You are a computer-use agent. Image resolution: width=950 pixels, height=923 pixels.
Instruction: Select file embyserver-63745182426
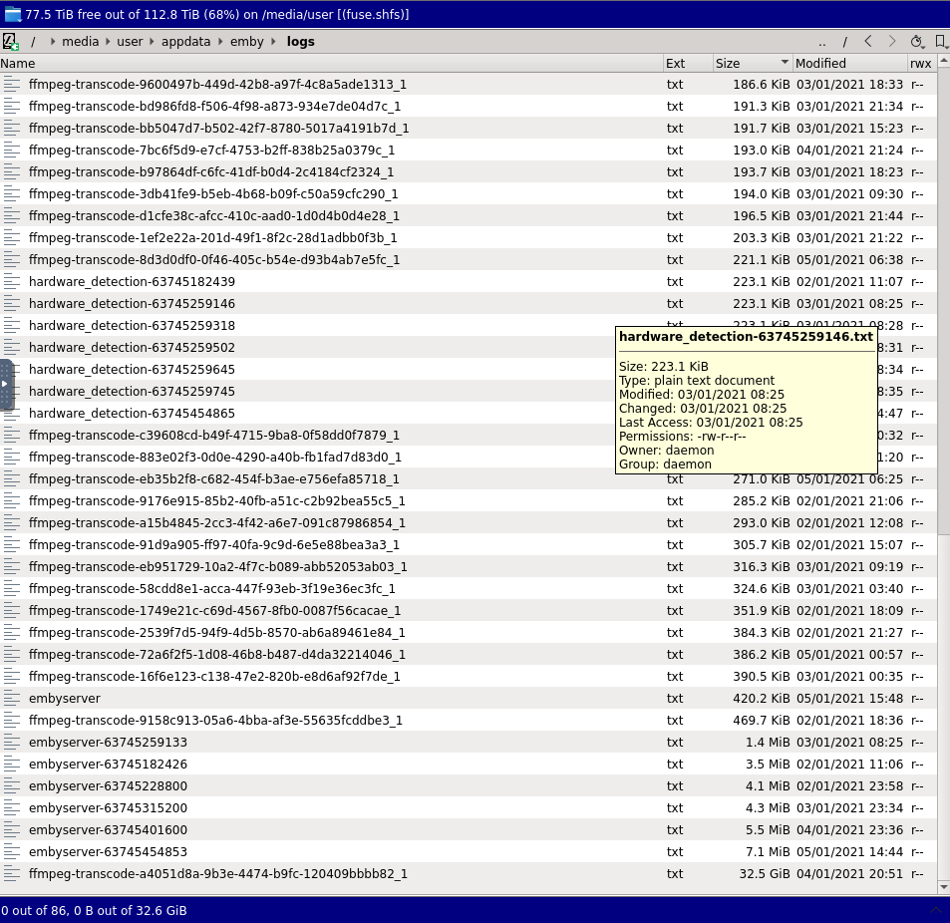(x=108, y=765)
